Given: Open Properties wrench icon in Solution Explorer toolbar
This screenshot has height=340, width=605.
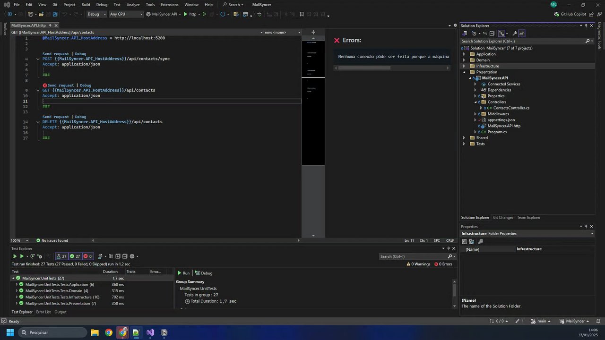Looking at the screenshot, I should [x=515, y=34].
